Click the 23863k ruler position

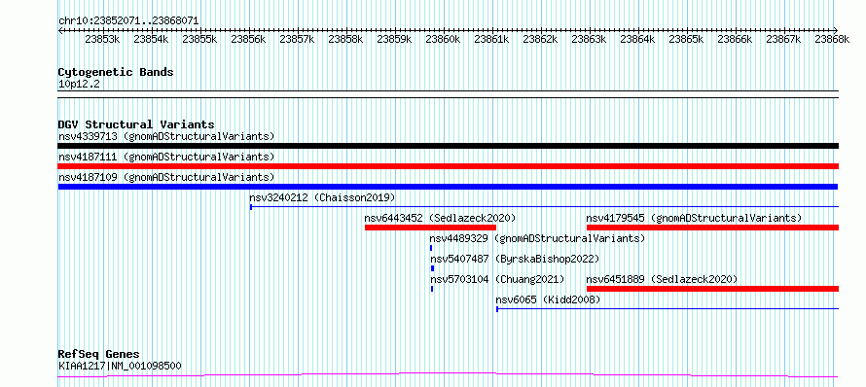pyautogui.click(x=589, y=39)
